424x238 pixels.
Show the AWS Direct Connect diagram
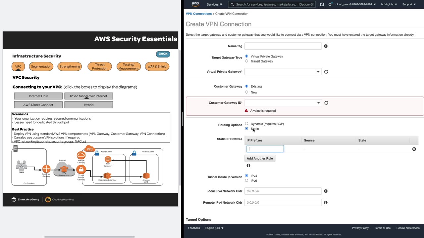coord(38,105)
